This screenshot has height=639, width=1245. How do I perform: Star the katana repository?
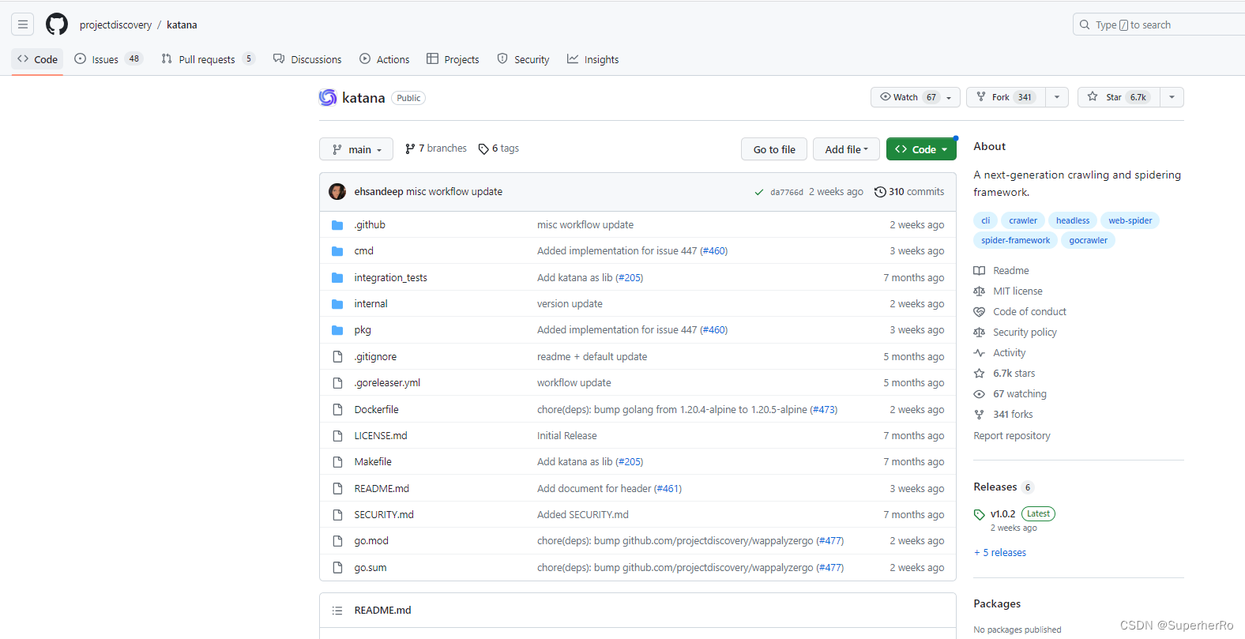(1119, 97)
